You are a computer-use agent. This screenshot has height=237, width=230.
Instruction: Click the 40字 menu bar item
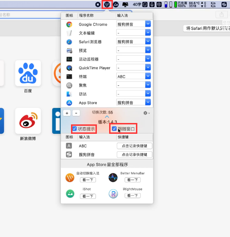click(137, 4)
